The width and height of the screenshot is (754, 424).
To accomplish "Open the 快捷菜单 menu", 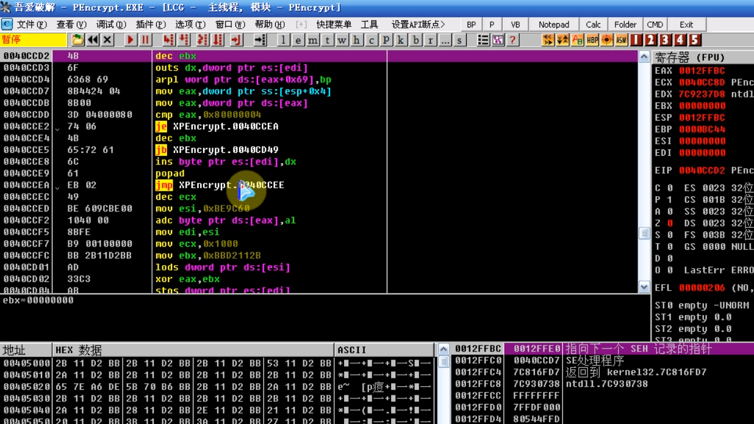I will pos(334,24).
